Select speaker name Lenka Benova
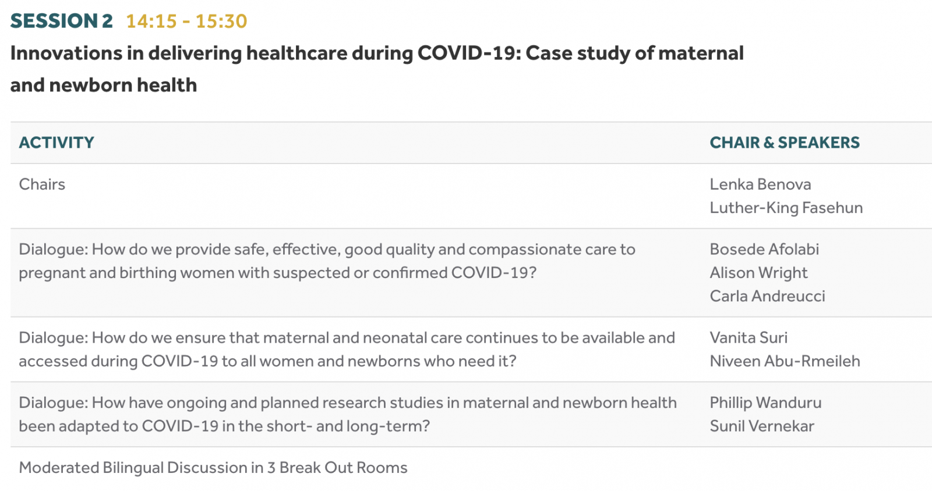Viewport: 932px width, 491px height. (x=760, y=184)
